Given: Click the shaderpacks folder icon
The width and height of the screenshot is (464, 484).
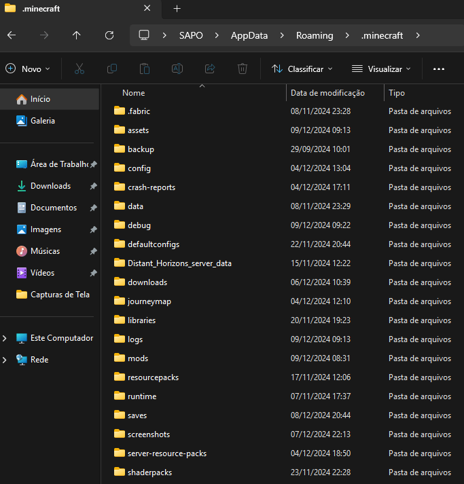Looking at the screenshot, I should (120, 472).
